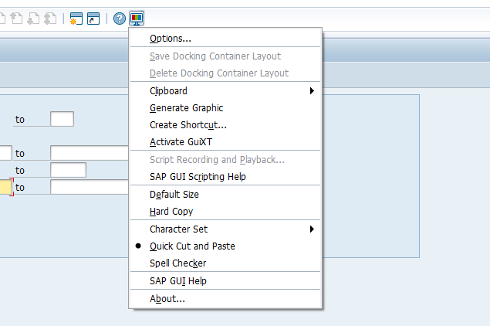Open the Help question mark icon
The width and height of the screenshot is (490, 326).
[120, 19]
